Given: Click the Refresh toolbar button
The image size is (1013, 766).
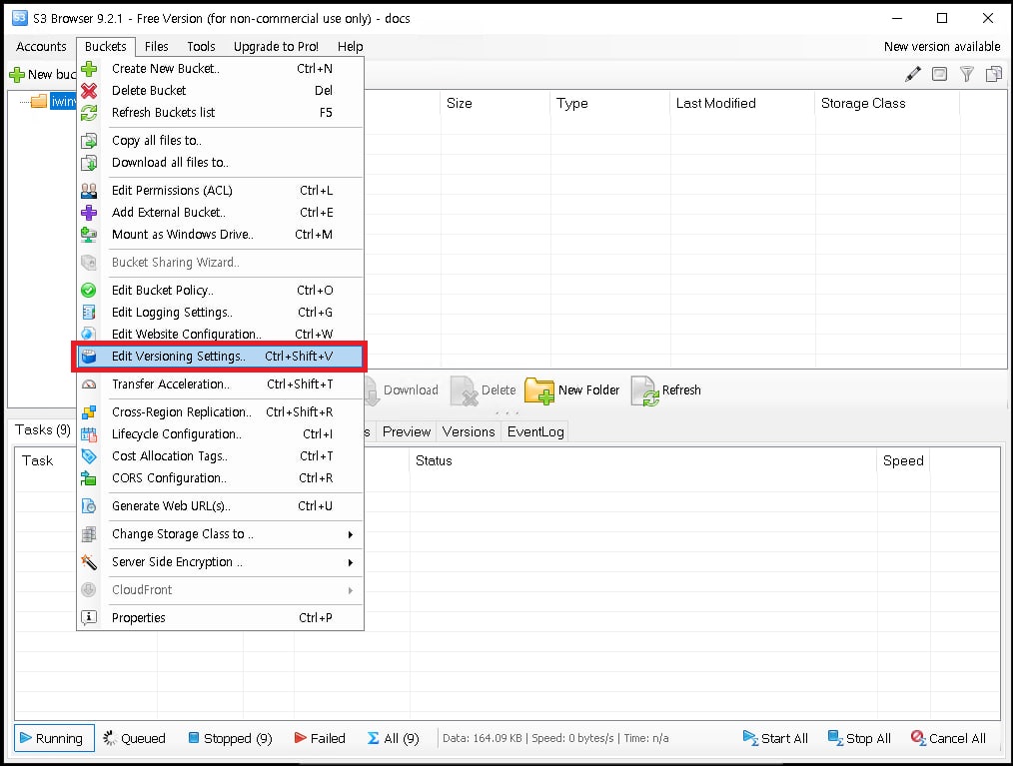Looking at the screenshot, I should [666, 390].
